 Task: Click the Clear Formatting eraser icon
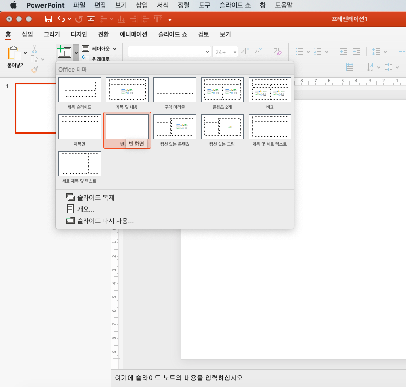[x=277, y=52]
